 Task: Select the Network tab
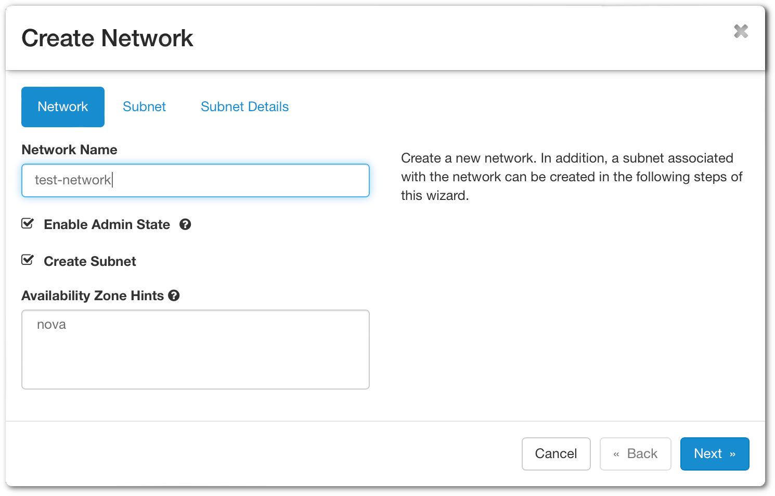tap(63, 107)
